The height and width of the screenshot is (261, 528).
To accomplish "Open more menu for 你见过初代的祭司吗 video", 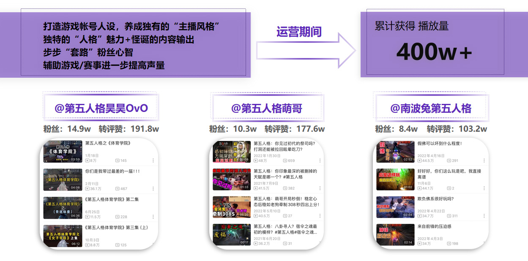I will tap(320, 160).
